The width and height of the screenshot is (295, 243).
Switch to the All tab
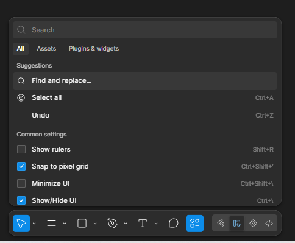(21, 49)
